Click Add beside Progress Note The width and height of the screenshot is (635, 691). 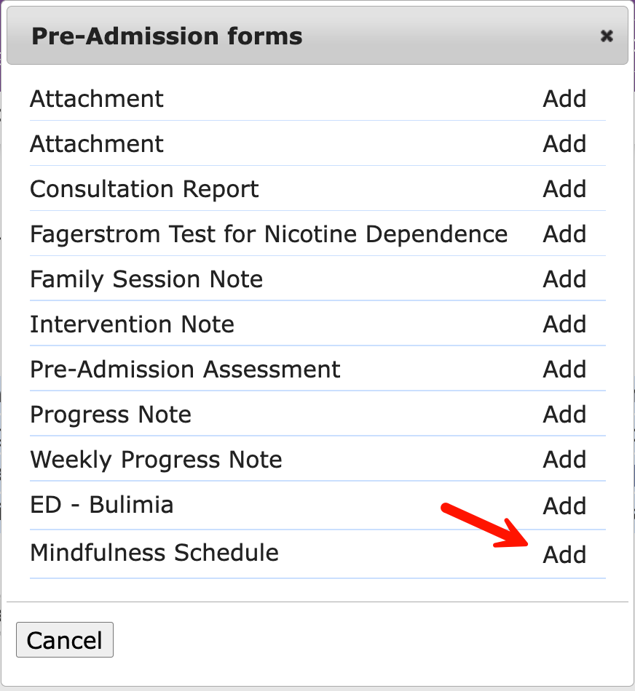[564, 415]
